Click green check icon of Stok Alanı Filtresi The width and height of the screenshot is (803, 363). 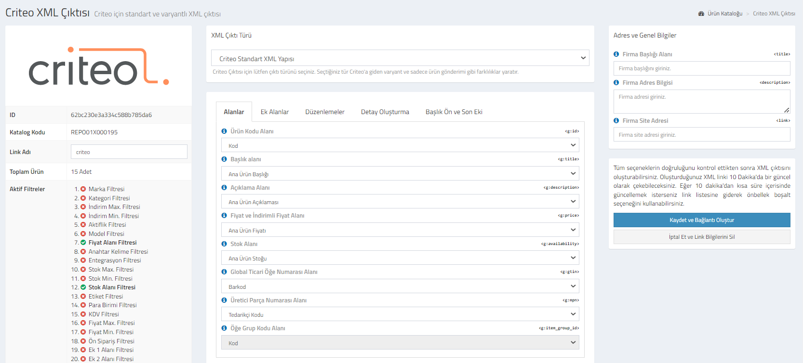tap(83, 287)
